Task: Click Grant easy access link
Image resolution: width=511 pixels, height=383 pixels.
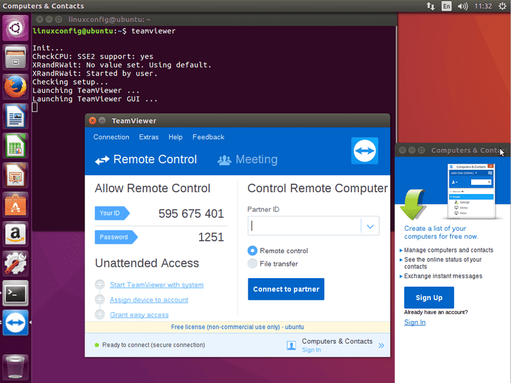Action: (x=139, y=315)
